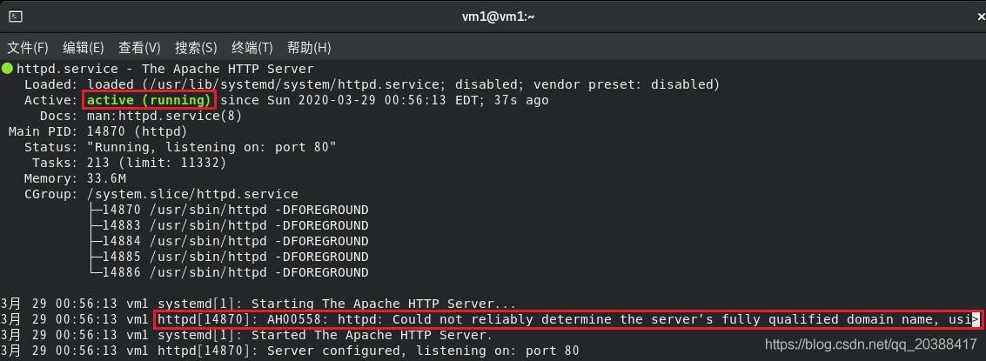Click the 14886 httpd process line

click(230, 272)
